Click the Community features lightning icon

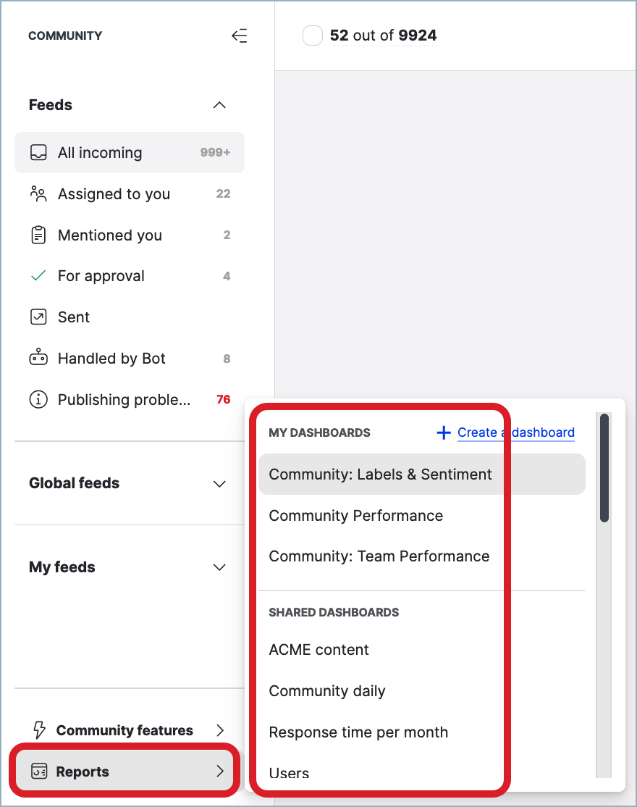(x=39, y=730)
